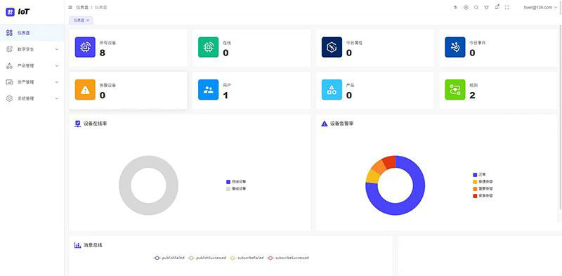Screen dimensions: 562x276
Task: Click the 产品 light blue shapes icon
Action: pyautogui.click(x=332, y=90)
